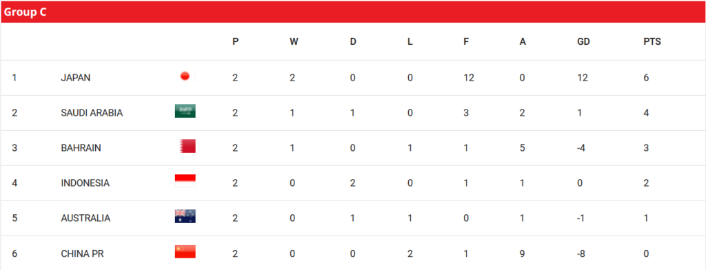Select Japan's points value of 6
Viewport: 706px width, 270px height.
(646, 77)
